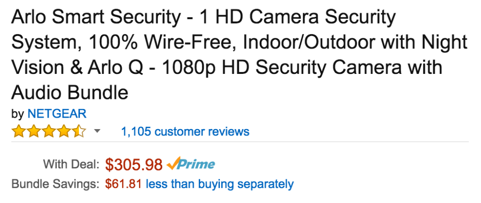Open the 1,105 customer reviews link
The width and height of the screenshot is (481, 203).
185,131
